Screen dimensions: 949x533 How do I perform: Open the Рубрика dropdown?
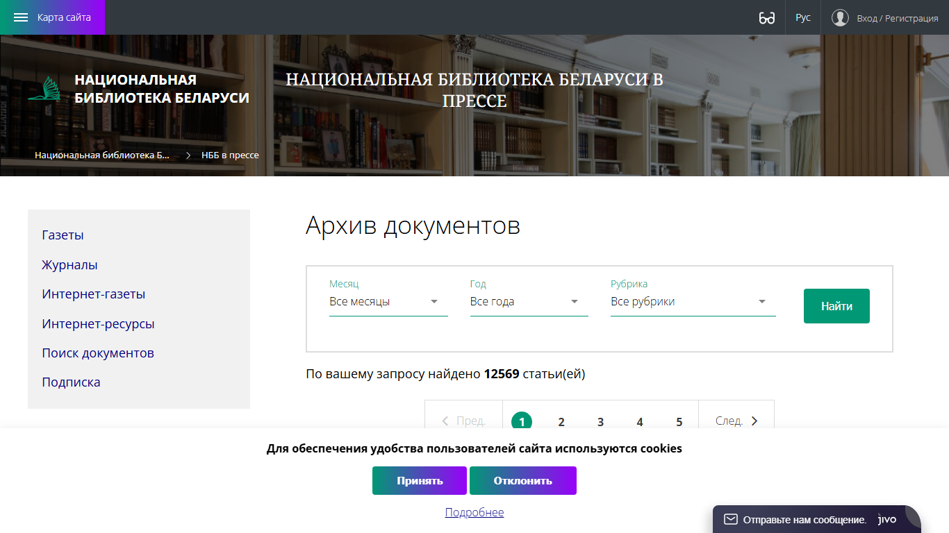pos(693,302)
